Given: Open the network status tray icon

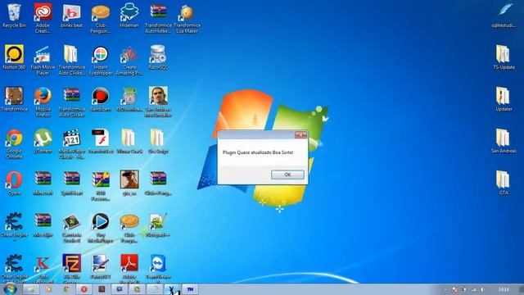Looking at the screenshot, I should point(473,289).
